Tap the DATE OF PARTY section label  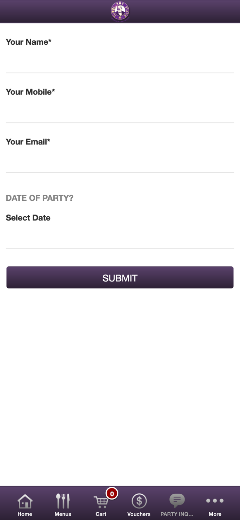tap(39, 198)
